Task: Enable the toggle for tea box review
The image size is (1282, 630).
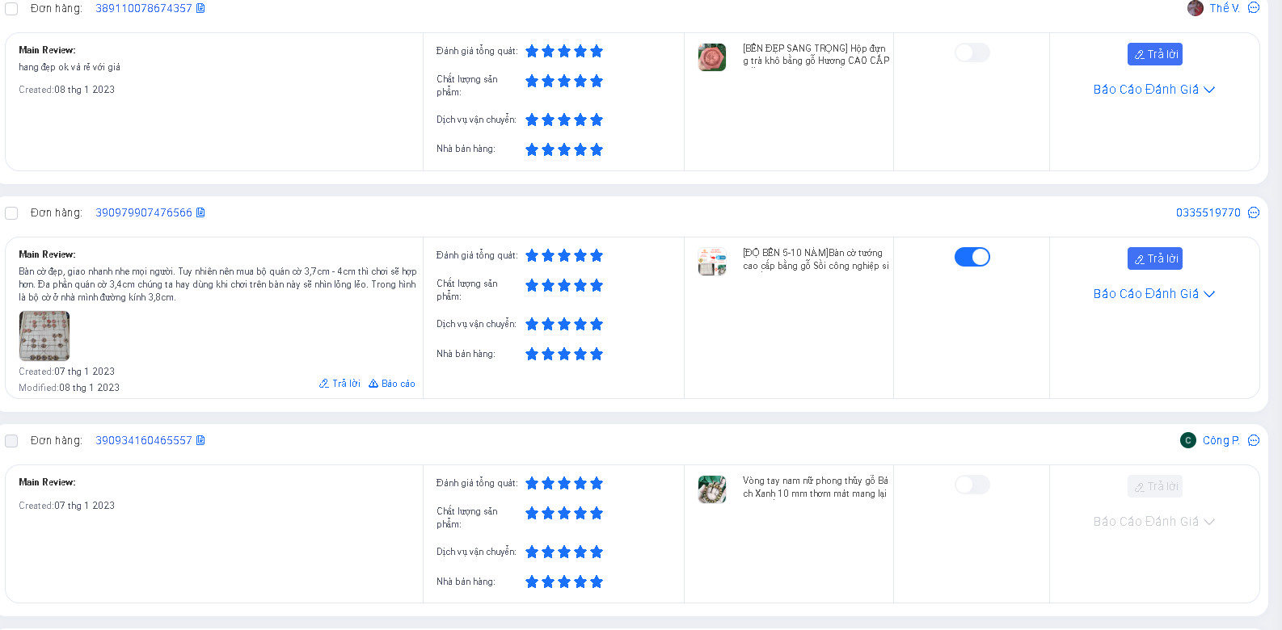Action: [972, 52]
